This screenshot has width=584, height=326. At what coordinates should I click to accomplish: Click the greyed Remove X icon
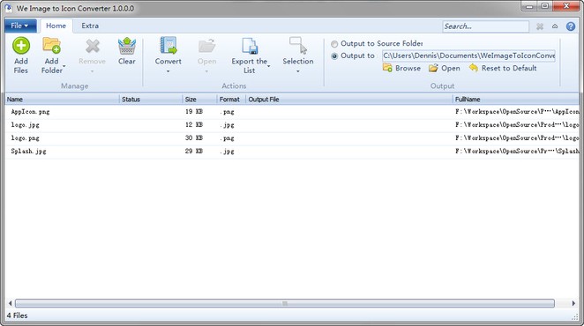click(x=93, y=46)
